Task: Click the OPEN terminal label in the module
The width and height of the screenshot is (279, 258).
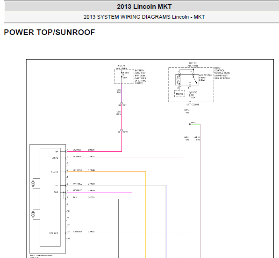Action: coord(55,158)
